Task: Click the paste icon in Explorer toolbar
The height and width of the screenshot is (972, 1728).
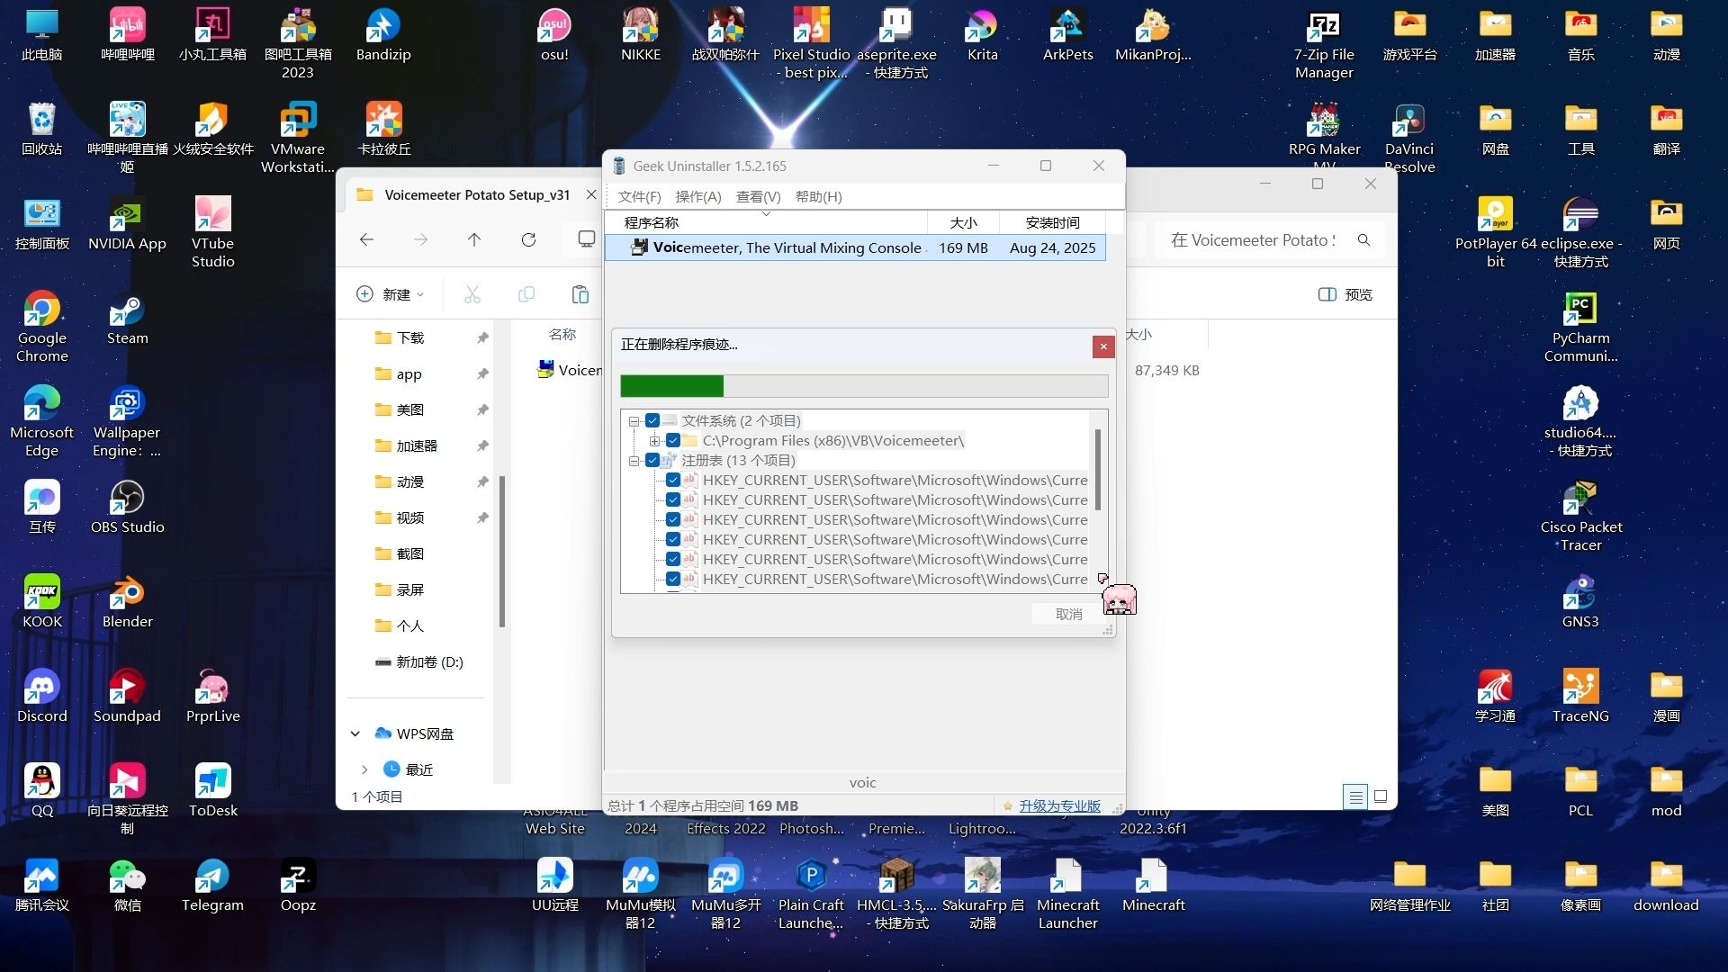Action: pyautogui.click(x=580, y=294)
